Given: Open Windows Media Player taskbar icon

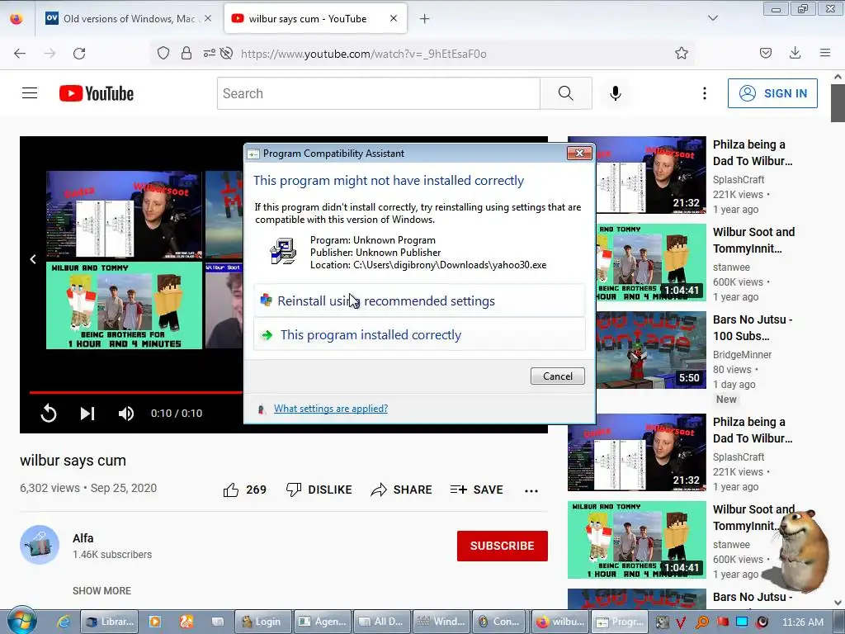Looking at the screenshot, I should (154, 622).
